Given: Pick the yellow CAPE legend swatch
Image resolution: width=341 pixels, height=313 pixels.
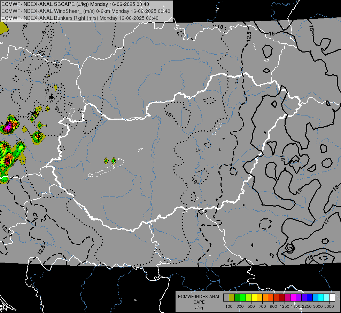Looking at the screenshot, I should click(x=254, y=297).
